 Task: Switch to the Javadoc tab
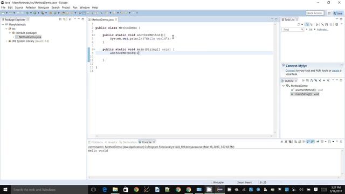(x=112, y=142)
